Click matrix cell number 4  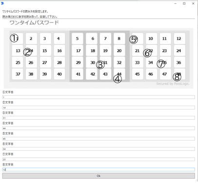coord(59,38)
